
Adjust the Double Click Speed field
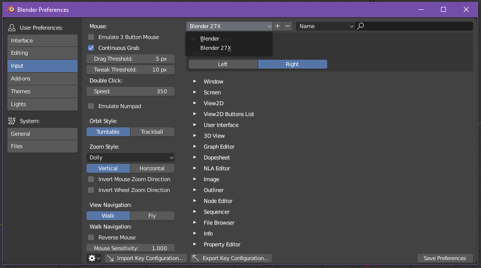point(131,91)
